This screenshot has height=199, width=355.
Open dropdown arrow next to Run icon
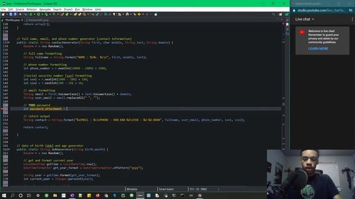coord(42,14)
